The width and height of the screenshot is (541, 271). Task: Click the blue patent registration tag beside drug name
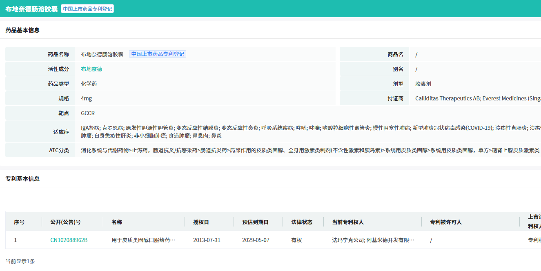click(x=158, y=54)
